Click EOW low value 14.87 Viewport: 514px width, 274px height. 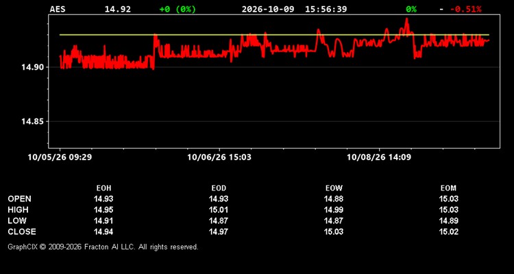point(334,221)
